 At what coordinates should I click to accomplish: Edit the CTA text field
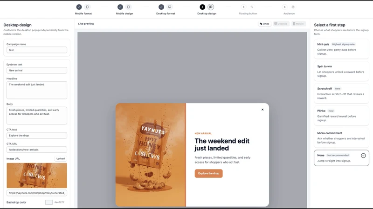pyautogui.click(x=37, y=136)
